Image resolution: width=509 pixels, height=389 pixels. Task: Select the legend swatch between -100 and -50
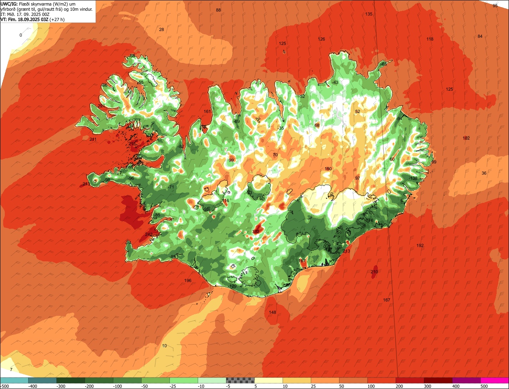pos(127,380)
